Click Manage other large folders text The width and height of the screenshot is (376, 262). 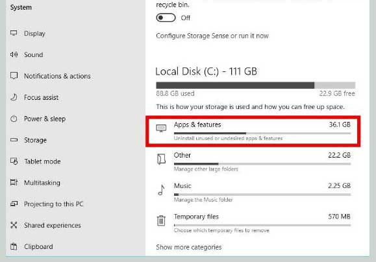pyautogui.click(x=206, y=169)
